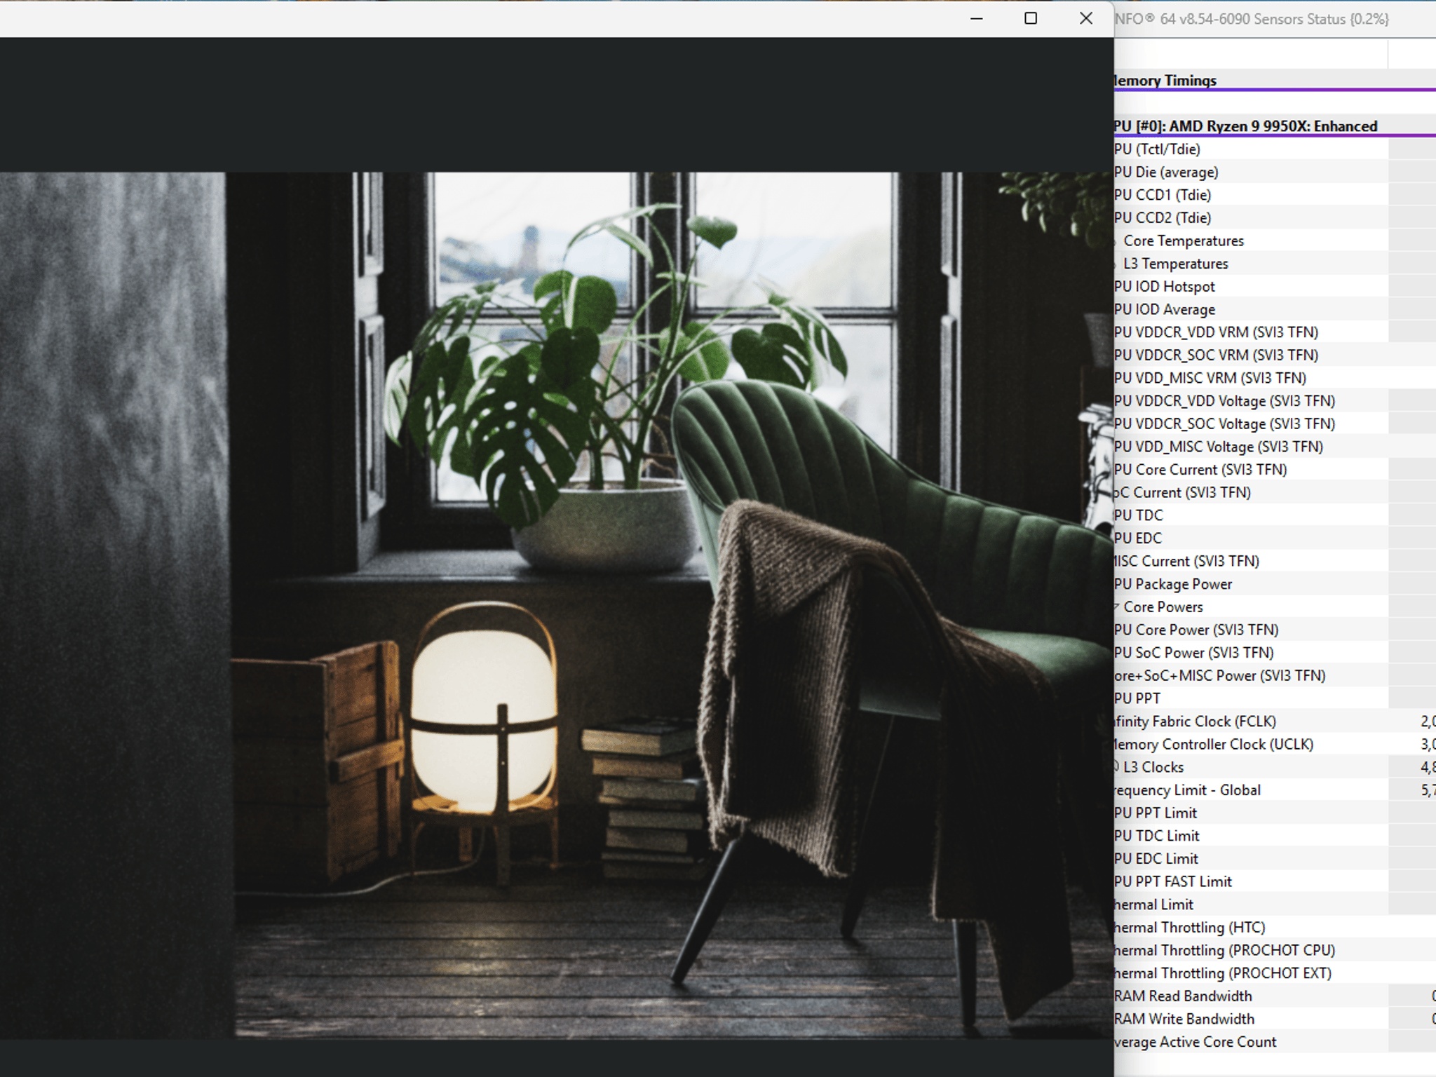Expand L3 Temperatures in HWiNFO sensors

point(1116,264)
